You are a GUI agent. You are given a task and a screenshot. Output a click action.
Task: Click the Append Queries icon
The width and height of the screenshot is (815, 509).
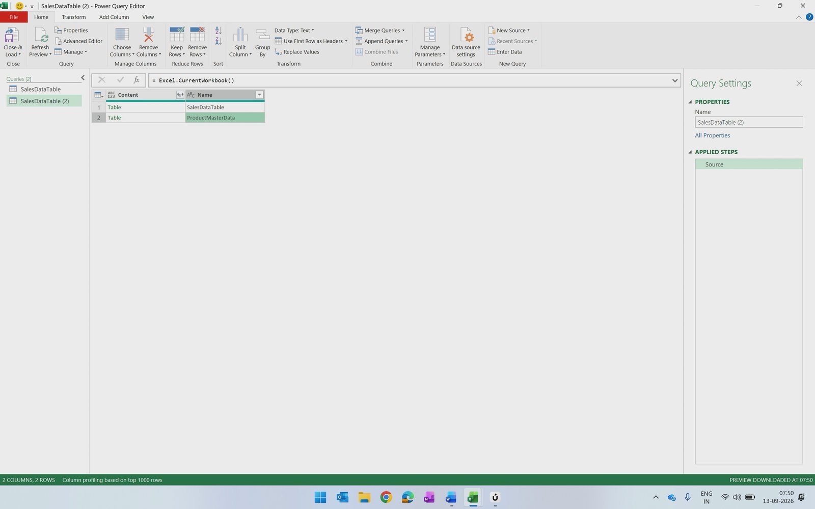coord(359,41)
